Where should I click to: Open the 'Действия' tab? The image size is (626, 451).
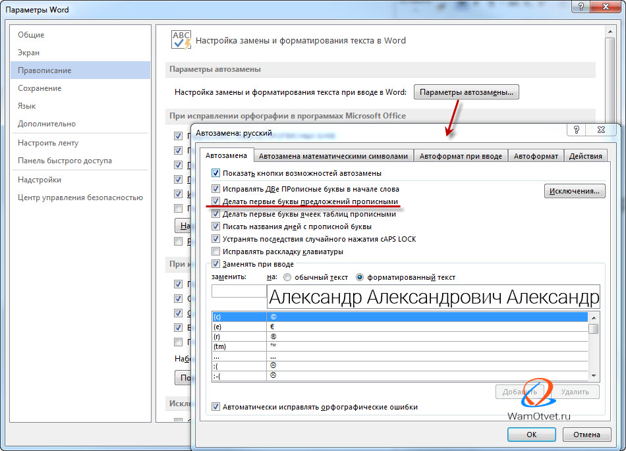tap(585, 156)
